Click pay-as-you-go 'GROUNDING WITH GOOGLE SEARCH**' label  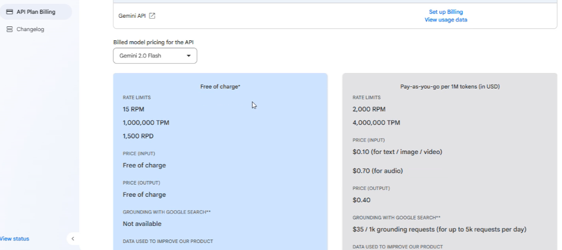point(397,217)
